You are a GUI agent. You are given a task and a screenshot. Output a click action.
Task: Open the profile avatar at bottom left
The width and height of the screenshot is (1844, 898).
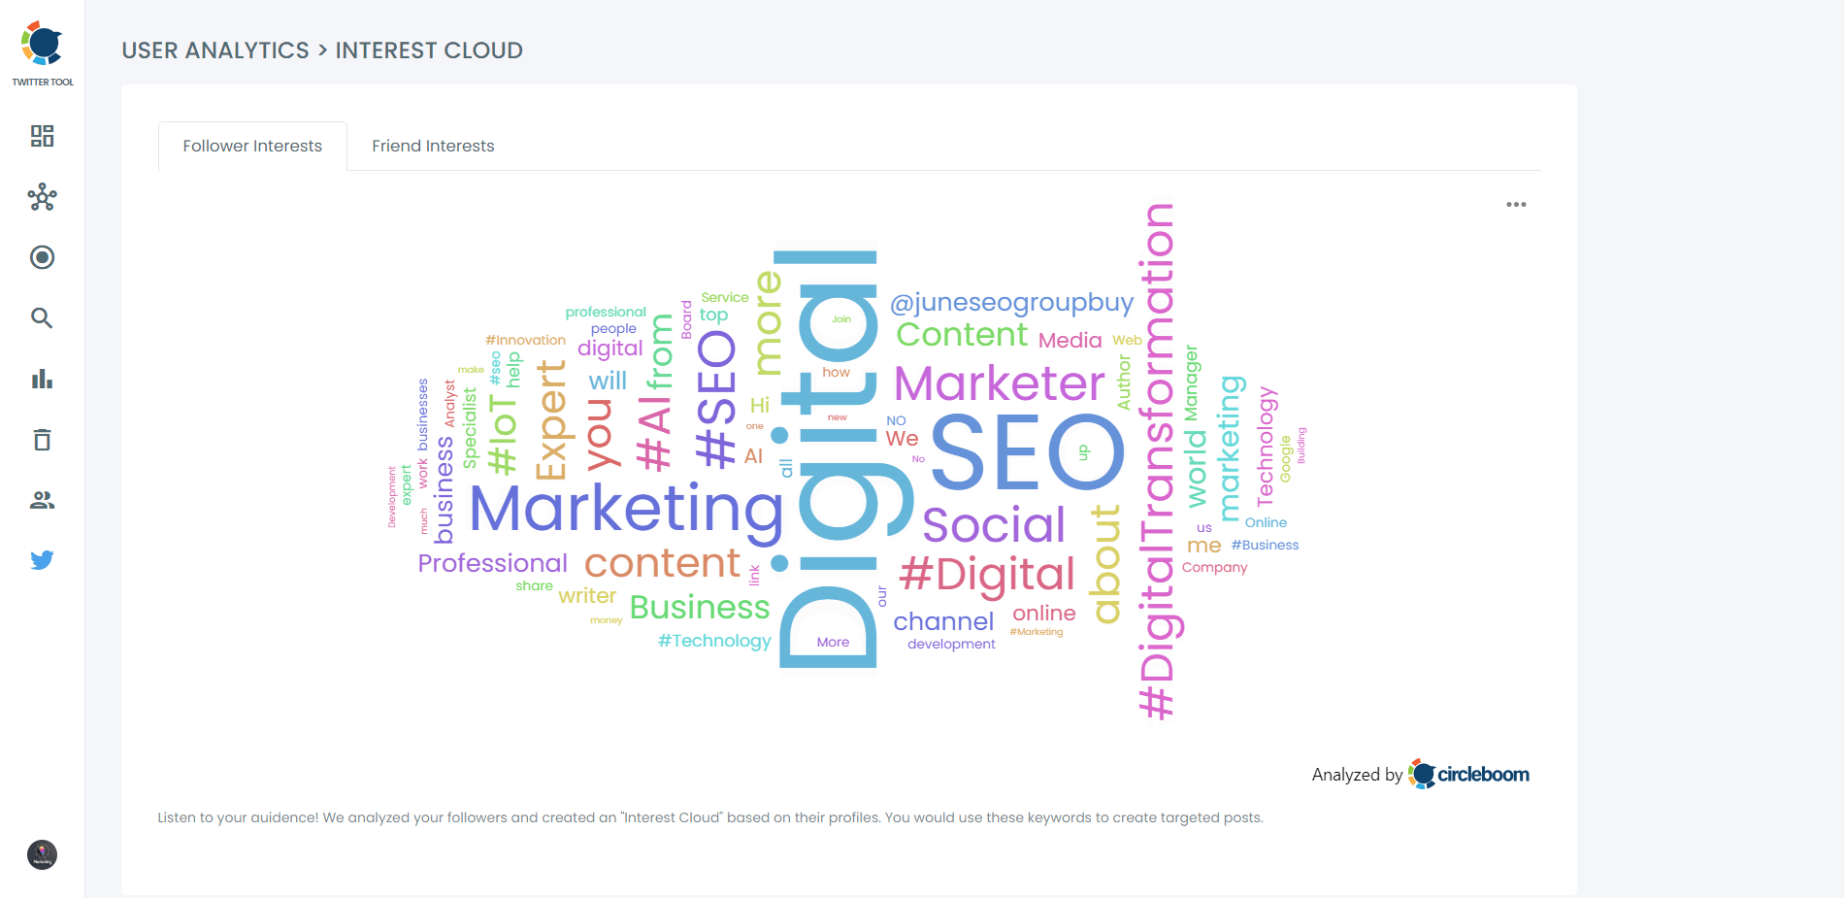tap(41, 855)
